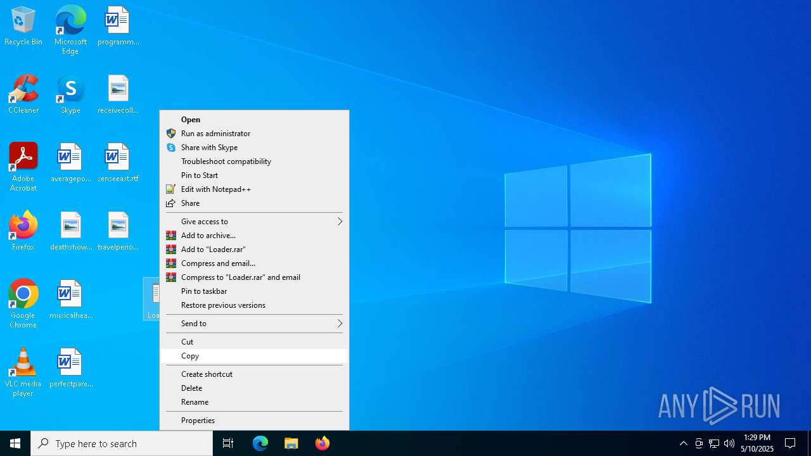Viewport: 811px width, 456px height.
Task: Choose Share with Skype
Action: click(254, 148)
